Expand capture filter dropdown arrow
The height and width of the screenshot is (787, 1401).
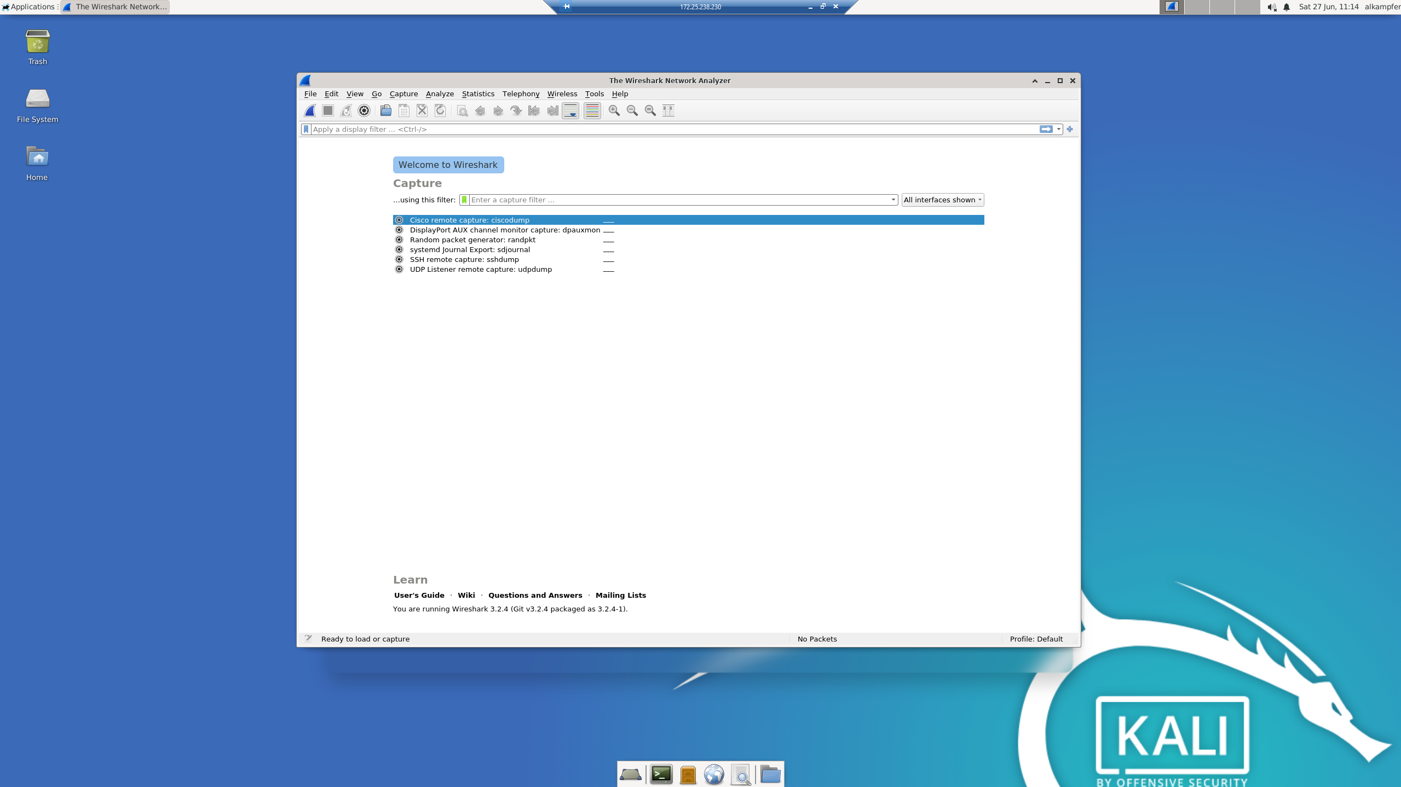(x=893, y=200)
